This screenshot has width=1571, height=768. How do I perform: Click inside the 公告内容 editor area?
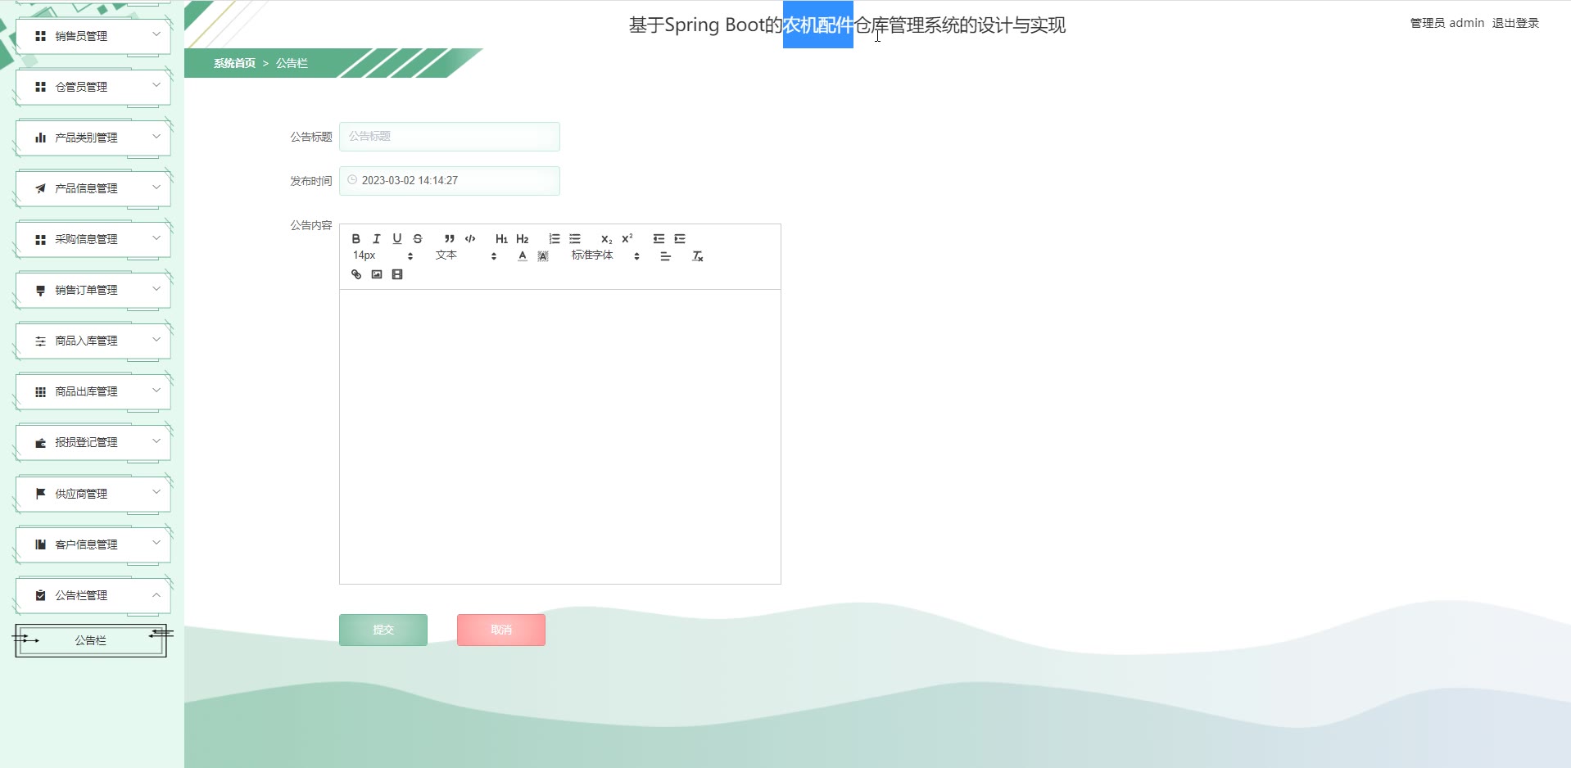(560, 436)
